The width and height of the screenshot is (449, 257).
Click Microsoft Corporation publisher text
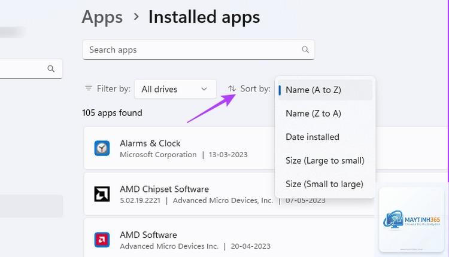tap(158, 155)
